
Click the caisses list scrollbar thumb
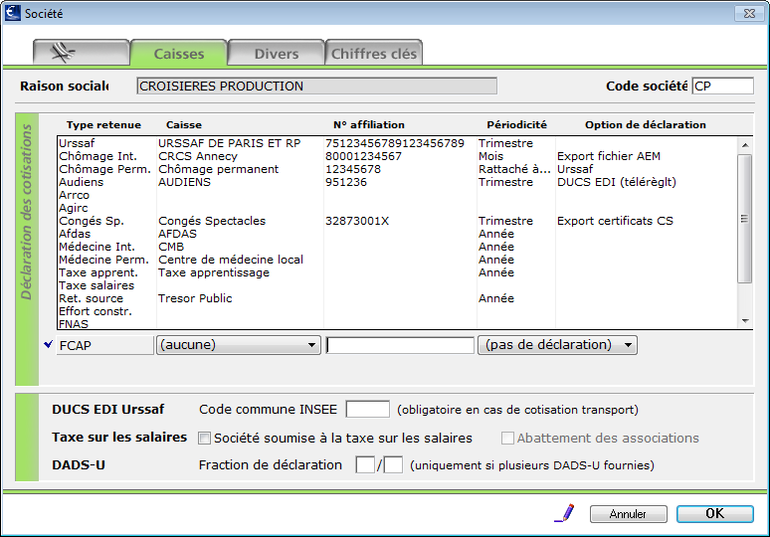[745, 219]
